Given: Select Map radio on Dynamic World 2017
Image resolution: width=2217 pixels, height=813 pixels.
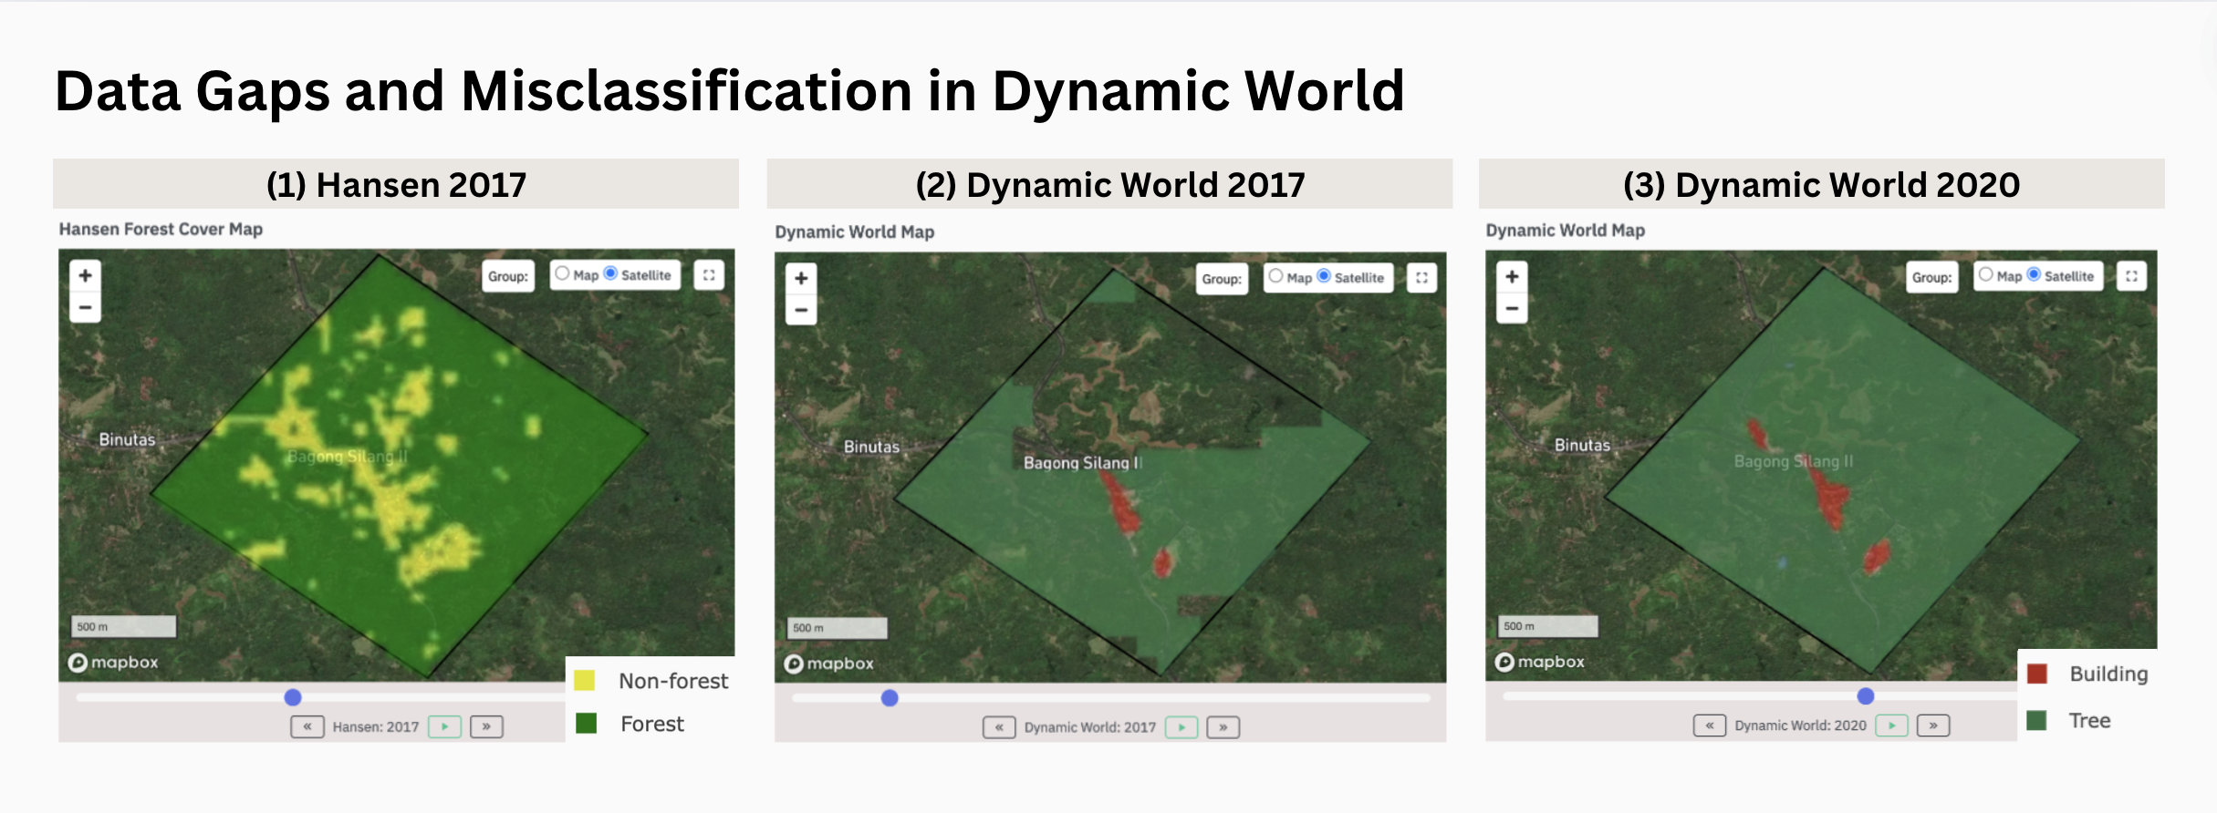Looking at the screenshot, I should (x=1275, y=276).
